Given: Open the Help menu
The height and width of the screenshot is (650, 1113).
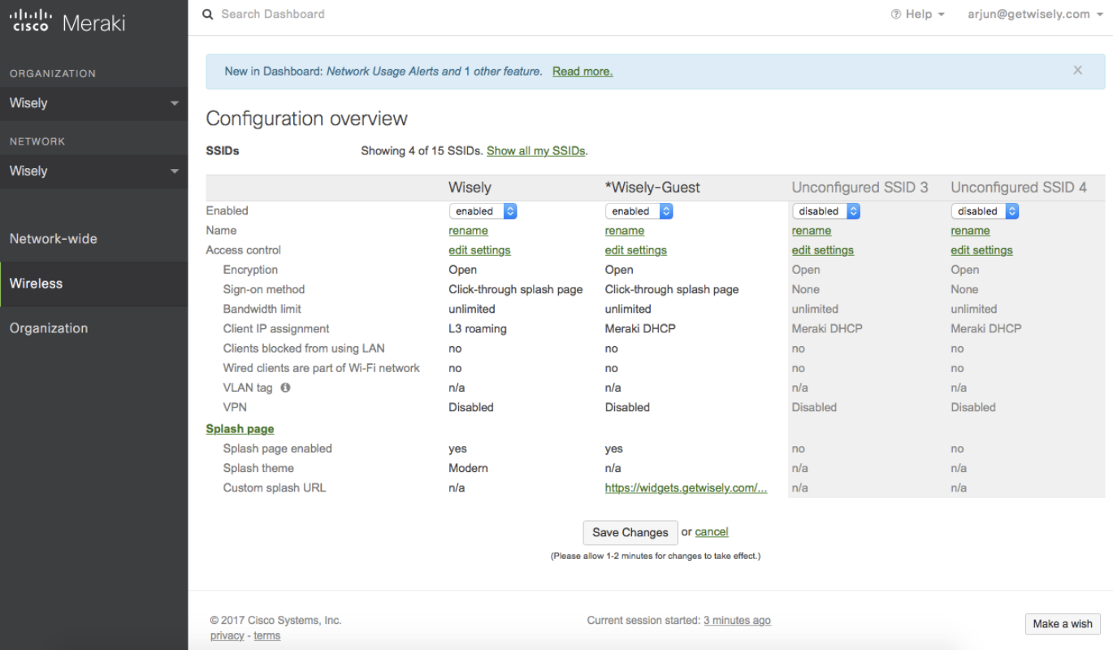Looking at the screenshot, I should pos(918,15).
